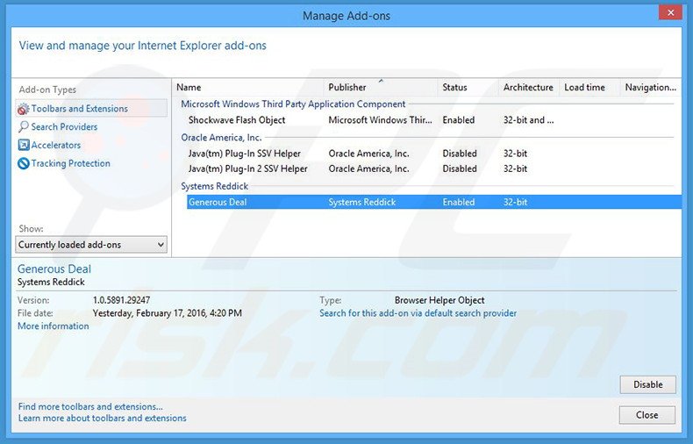Click the 'Browser Helper Object' type value
Screen dimensions: 693x444
439,300
